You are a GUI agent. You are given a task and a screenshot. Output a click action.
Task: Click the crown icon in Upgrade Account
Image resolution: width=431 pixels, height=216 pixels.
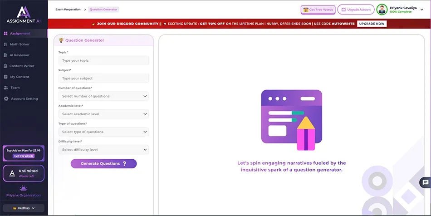click(x=343, y=10)
